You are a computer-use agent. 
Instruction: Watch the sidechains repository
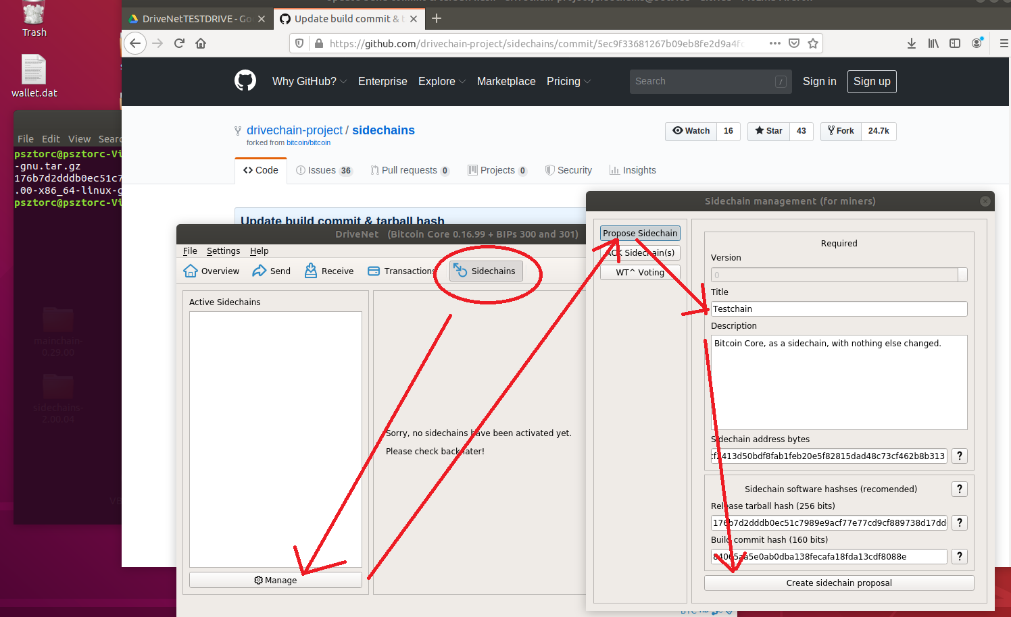[x=691, y=131]
